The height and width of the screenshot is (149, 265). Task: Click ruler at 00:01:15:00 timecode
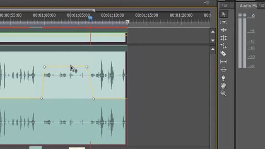coord(147,15)
